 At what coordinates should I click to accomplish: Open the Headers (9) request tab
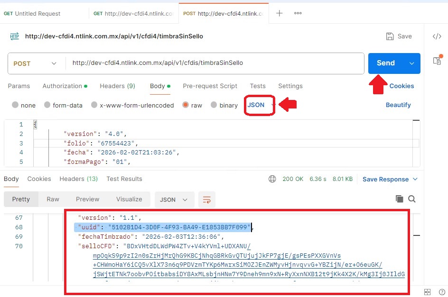click(117, 86)
